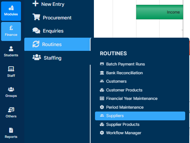Image resolution: width=190 pixels, height=143 pixels.
Task: Click the shopping cart Procurement icon
Action: [36, 17]
